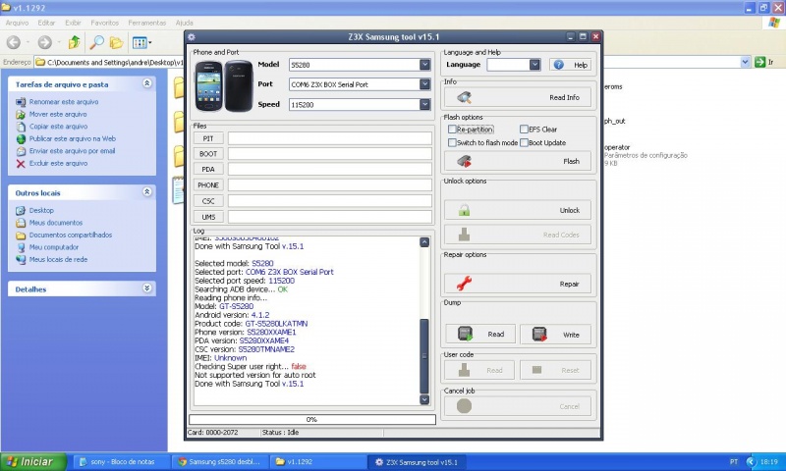Click the Views icon in Explorer toolbar
786x471 pixels.
(139, 42)
